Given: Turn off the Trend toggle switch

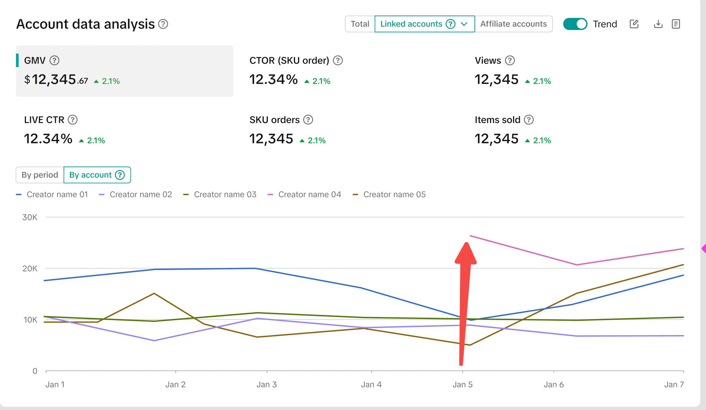Looking at the screenshot, I should [575, 24].
